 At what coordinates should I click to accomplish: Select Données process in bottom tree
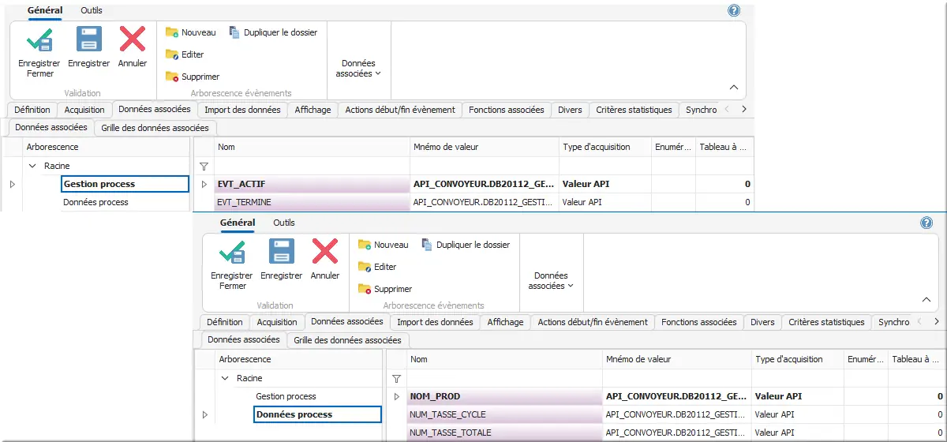317,414
